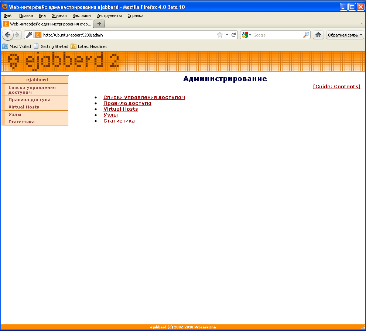Select Списки управления доступом in the sidebar

point(35,90)
